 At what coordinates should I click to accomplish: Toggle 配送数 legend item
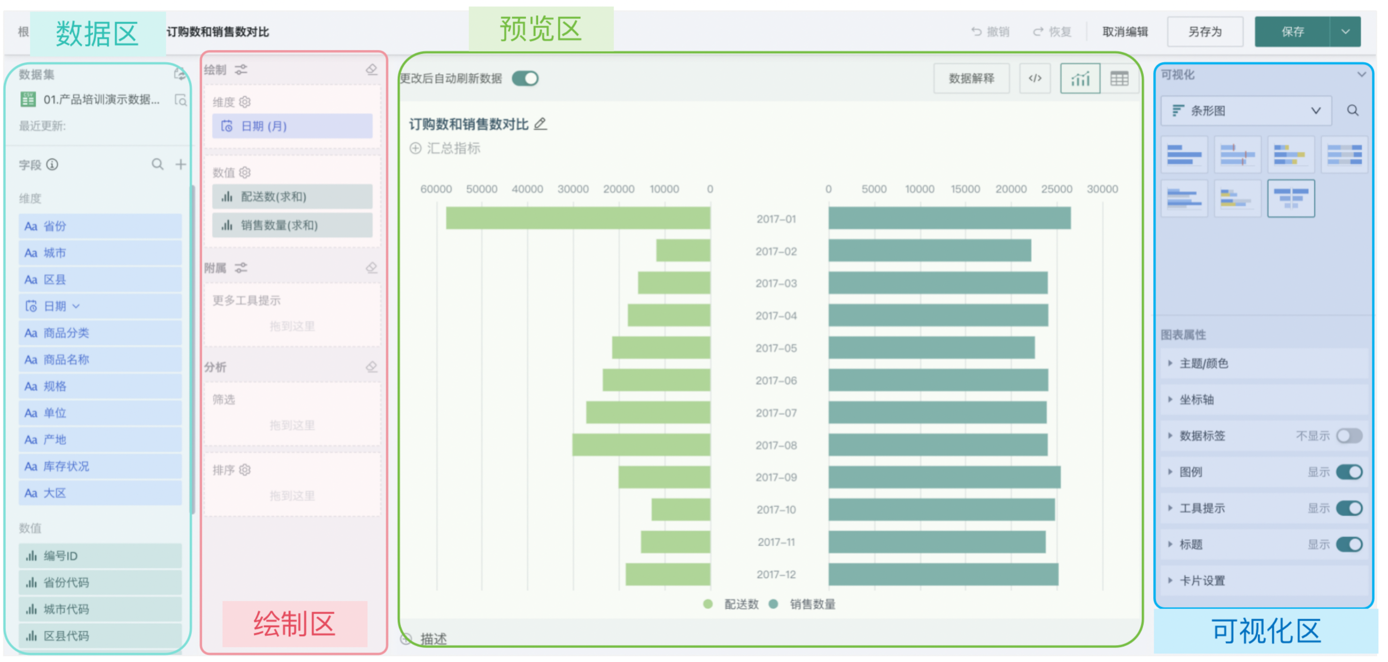point(731,604)
